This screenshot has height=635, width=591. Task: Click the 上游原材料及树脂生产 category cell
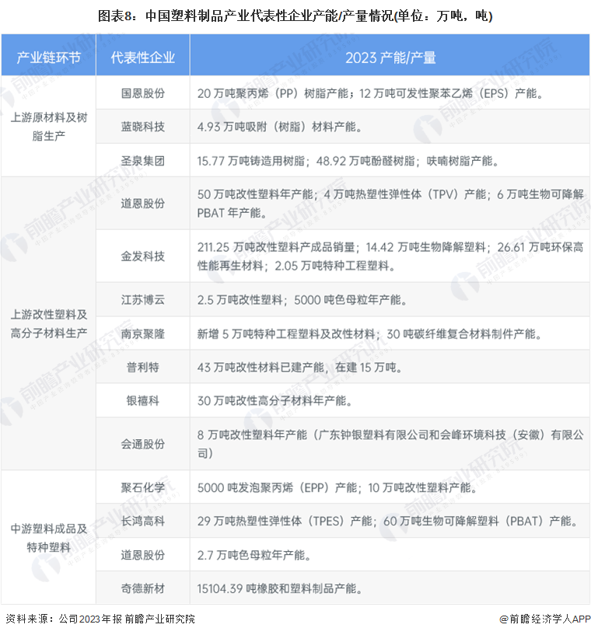(49, 127)
